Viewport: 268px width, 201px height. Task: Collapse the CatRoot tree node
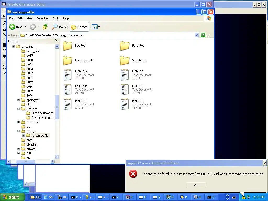pyautogui.click(x=19, y=109)
